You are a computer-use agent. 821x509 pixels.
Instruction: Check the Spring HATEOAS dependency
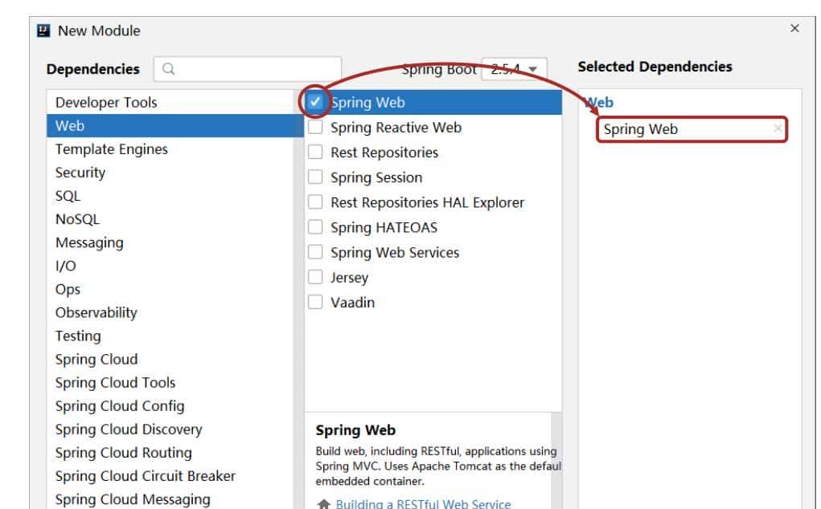pos(314,227)
